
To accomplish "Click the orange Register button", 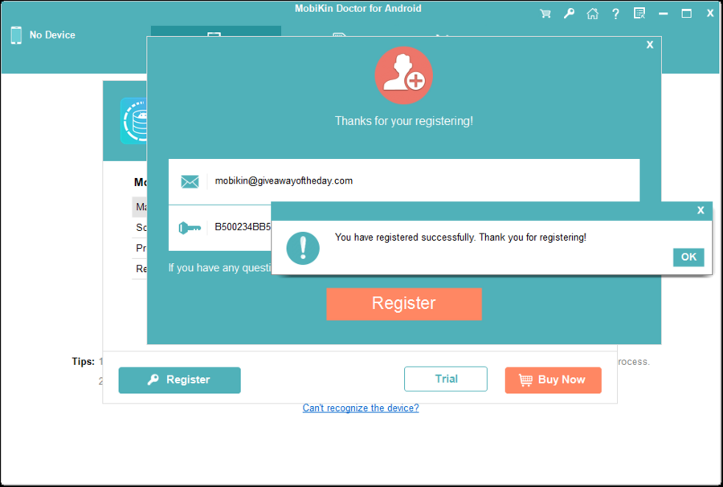I will (x=404, y=303).
